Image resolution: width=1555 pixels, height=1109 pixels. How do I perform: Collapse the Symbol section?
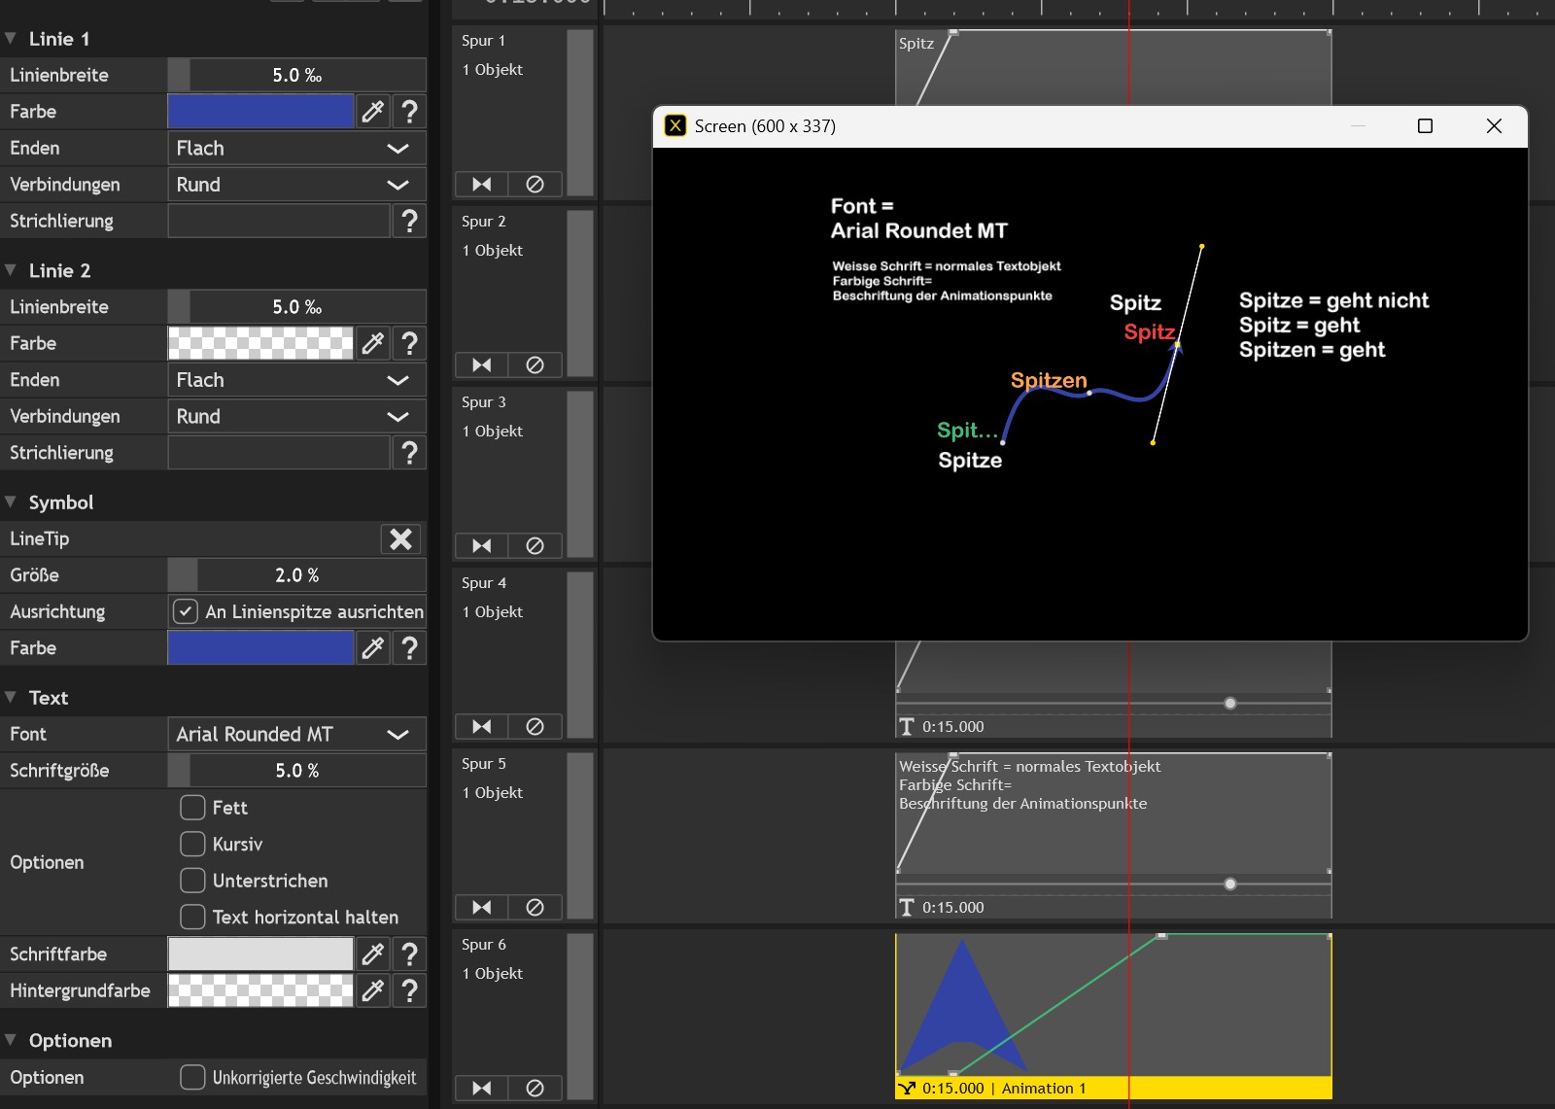(x=11, y=502)
